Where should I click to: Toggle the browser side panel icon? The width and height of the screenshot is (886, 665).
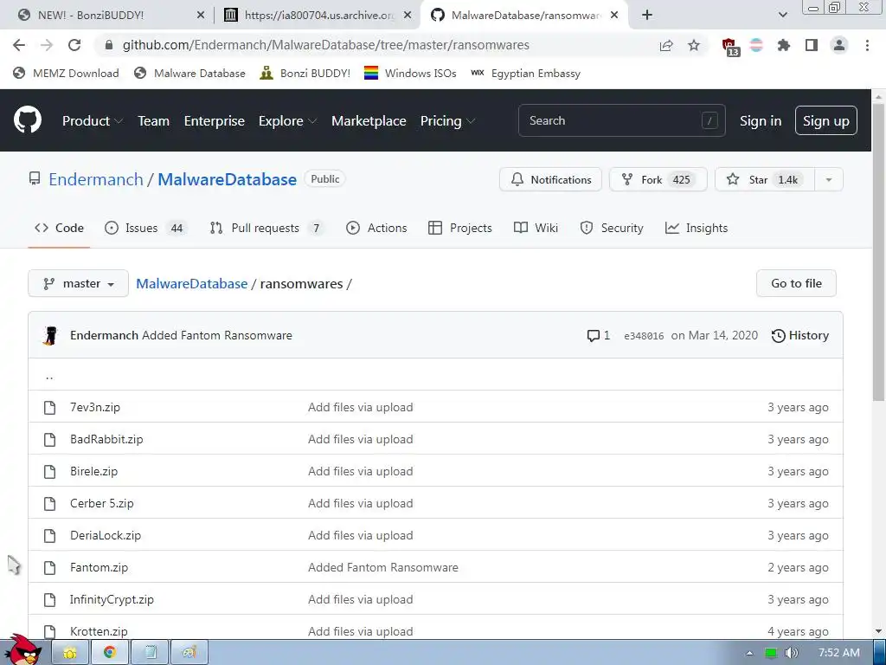(x=812, y=45)
